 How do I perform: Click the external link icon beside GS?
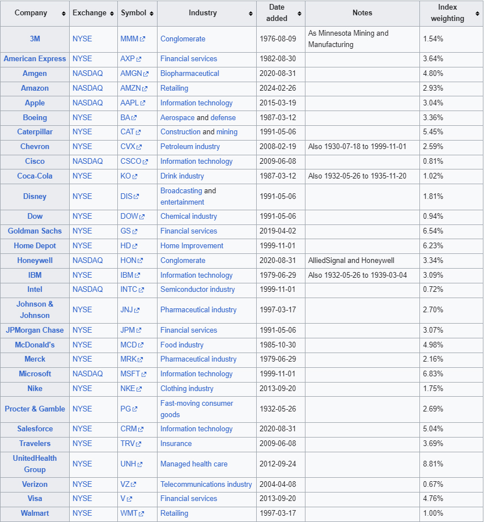(135, 231)
